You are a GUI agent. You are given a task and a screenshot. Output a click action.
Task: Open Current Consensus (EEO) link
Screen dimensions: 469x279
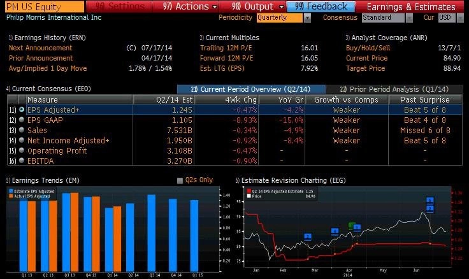pos(48,89)
